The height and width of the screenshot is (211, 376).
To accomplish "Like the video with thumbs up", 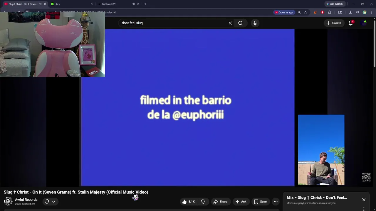I will pyautogui.click(x=188, y=202).
